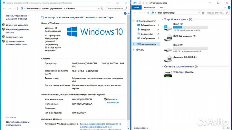Refresh the System control panel page
Image resolution: width=232 pixels, height=130 pixels.
coord(102,9)
